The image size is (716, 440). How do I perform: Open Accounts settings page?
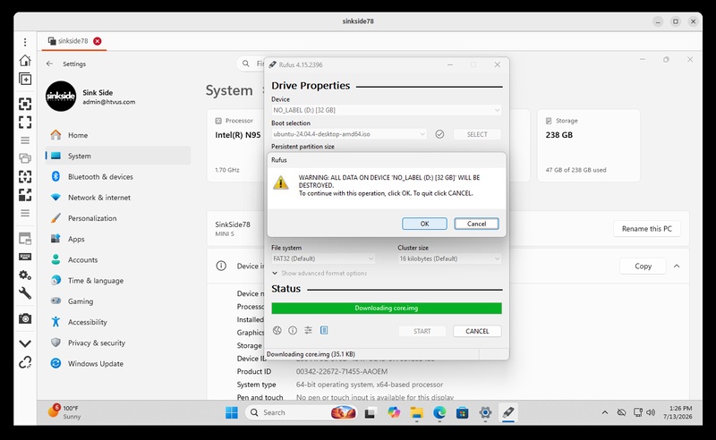118,259
